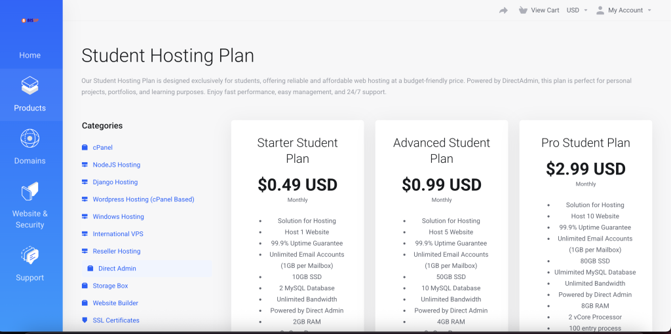Click the View Cart basket icon
This screenshot has width=671, height=334.
(x=522, y=10)
